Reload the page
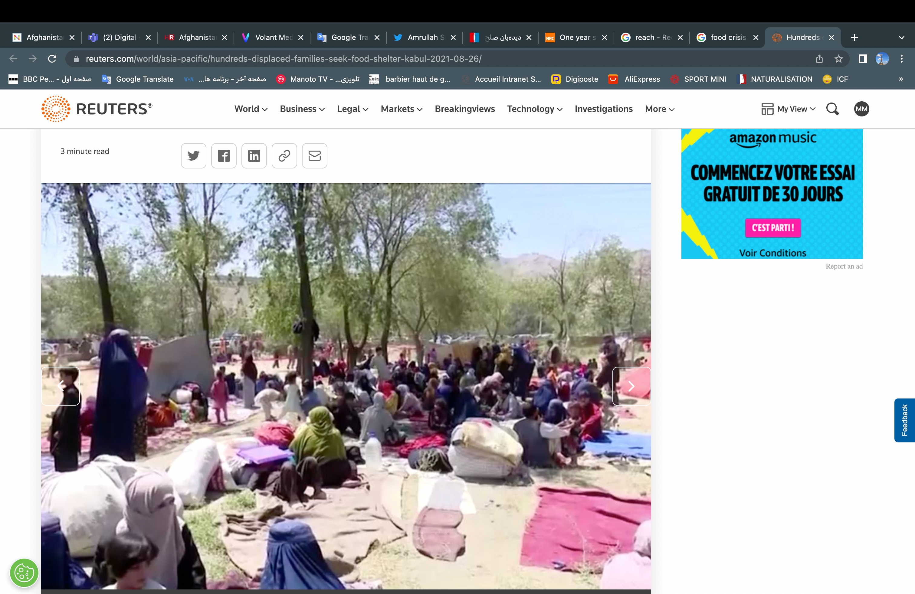The image size is (915, 594). pos(52,59)
